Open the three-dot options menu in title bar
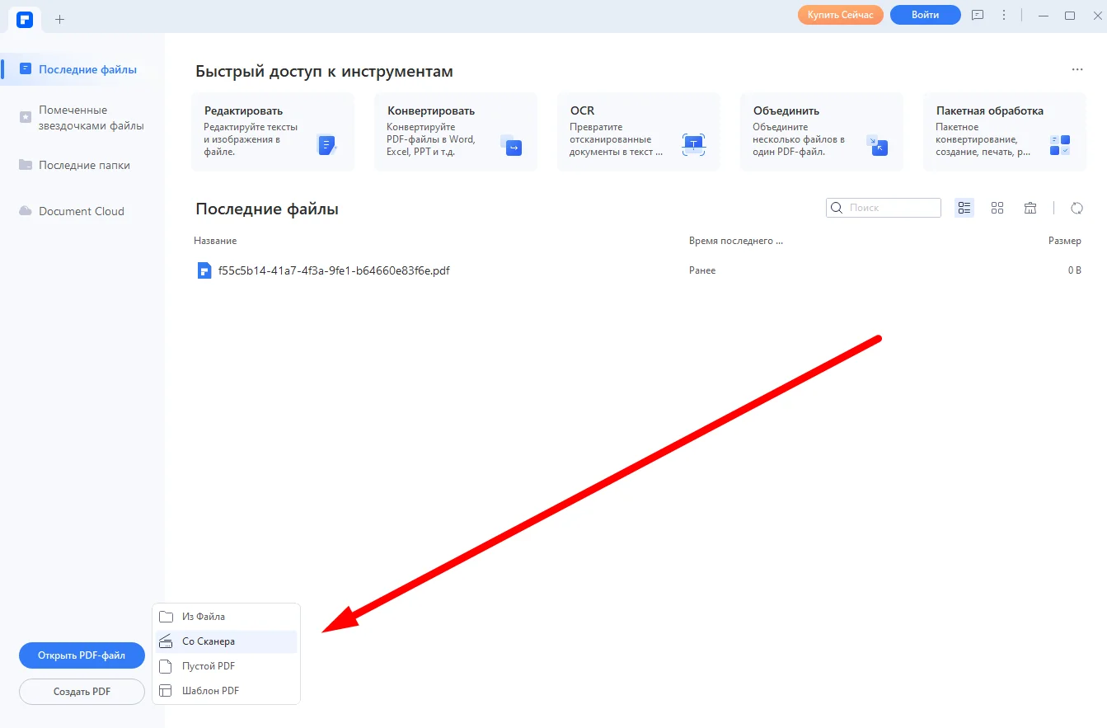 [1004, 16]
